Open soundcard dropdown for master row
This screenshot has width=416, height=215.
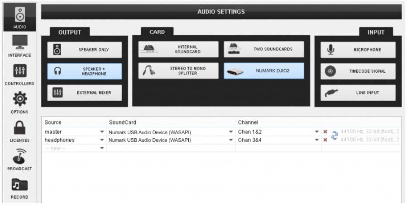(x=231, y=132)
